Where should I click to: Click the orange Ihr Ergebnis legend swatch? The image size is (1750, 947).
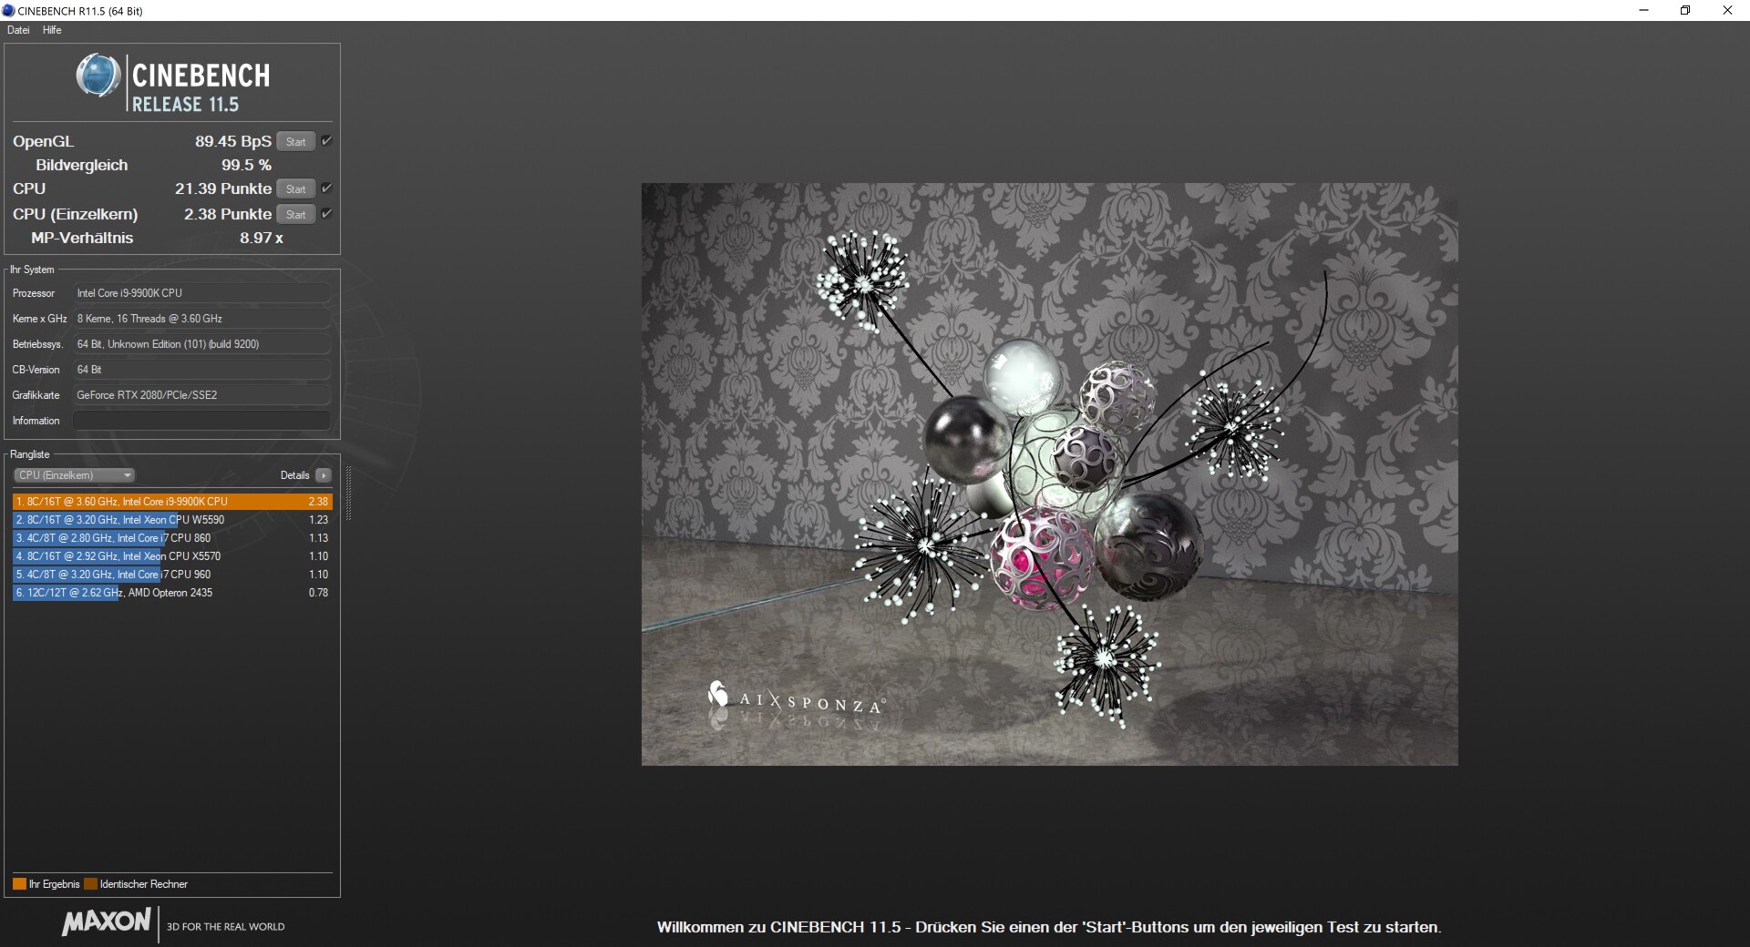(x=19, y=884)
